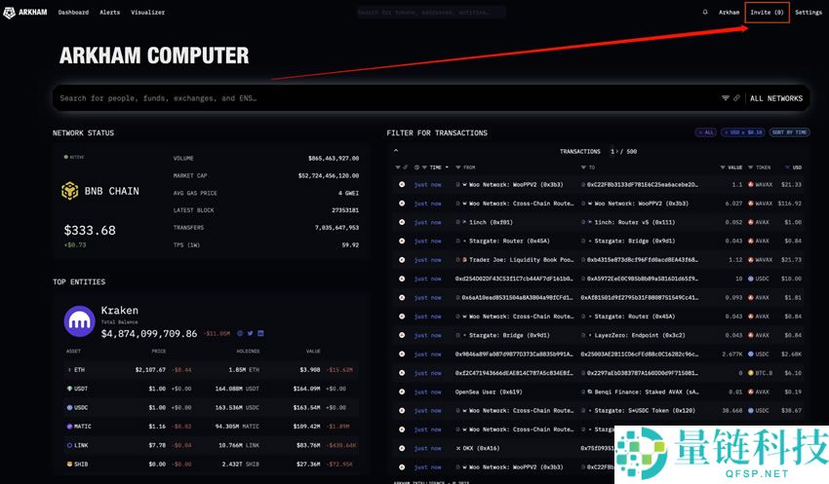
Task: Toggle the SORT BY TIME chip
Action: click(790, 132)
